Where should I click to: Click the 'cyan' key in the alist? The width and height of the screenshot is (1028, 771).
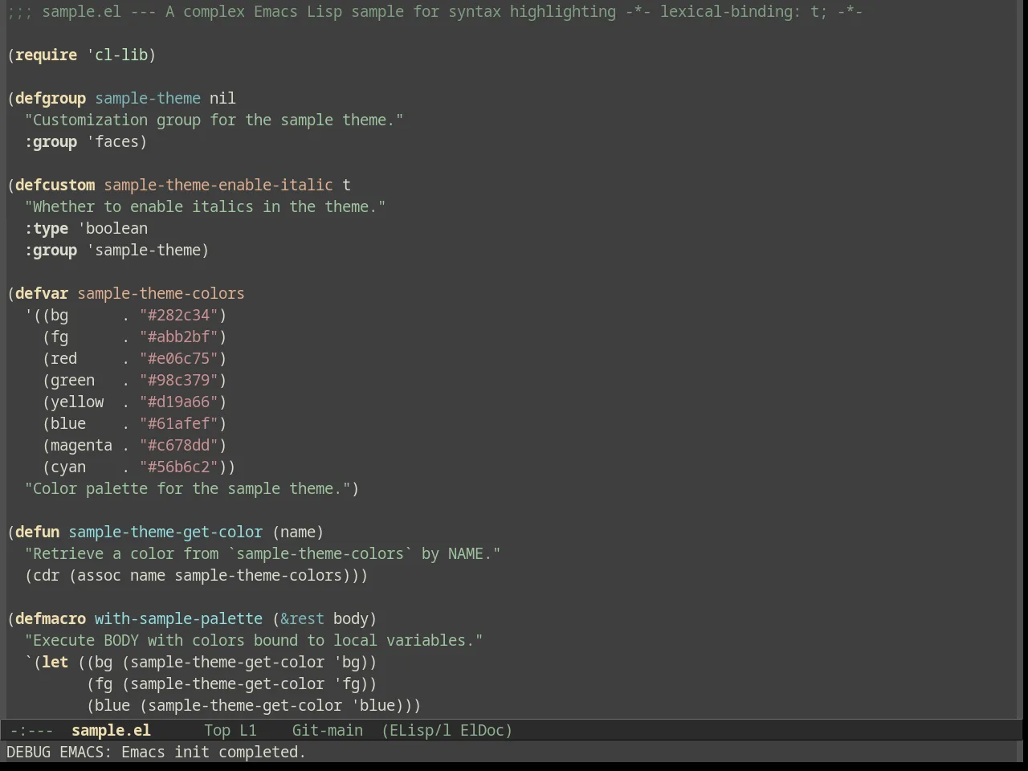68,467
